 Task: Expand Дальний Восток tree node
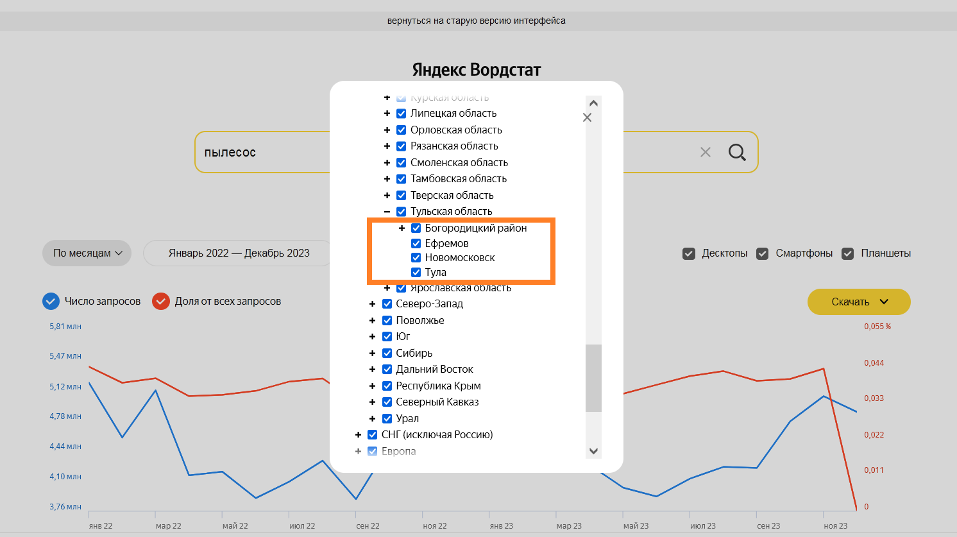[x=372, y=370]
